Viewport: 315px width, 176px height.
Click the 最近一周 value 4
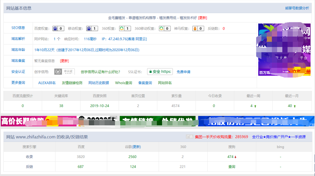coord(251,106)
